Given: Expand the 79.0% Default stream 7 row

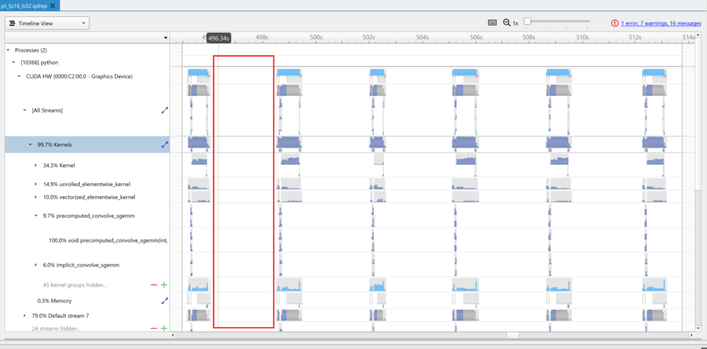Looking at the screenshot, I should (25, 316).
